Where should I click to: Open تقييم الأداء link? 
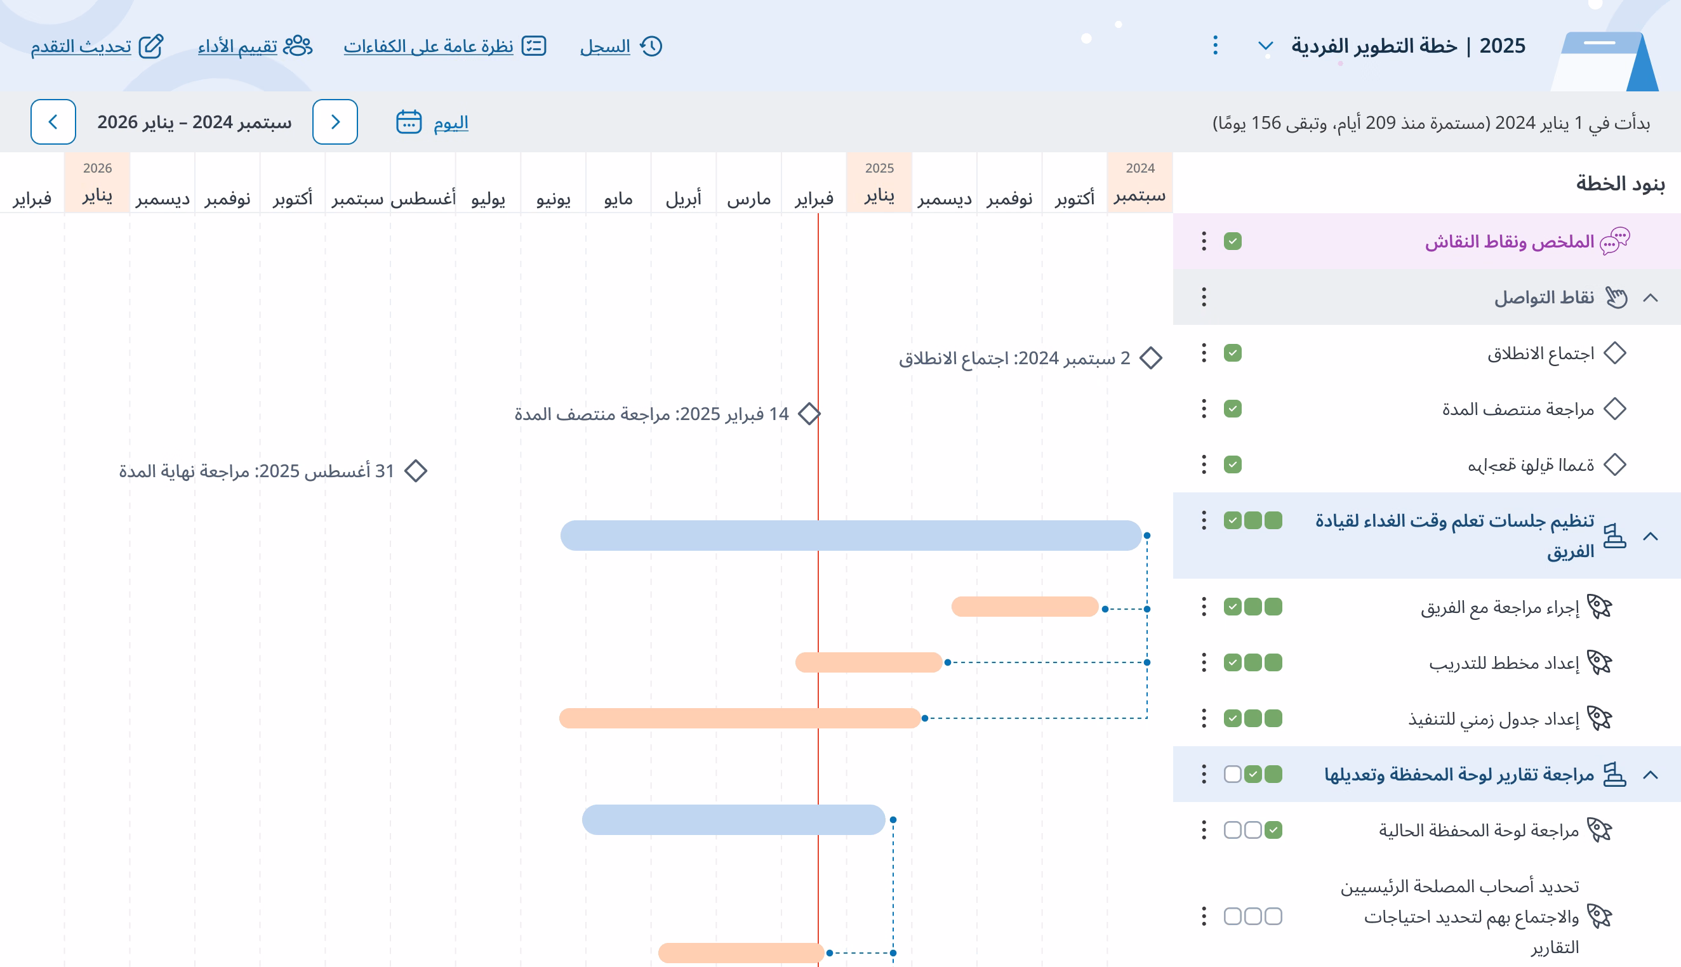point(237,46)
